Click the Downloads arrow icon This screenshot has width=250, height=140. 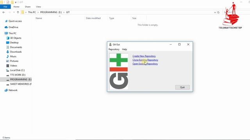pyautogui.click(x=8, y=52)
